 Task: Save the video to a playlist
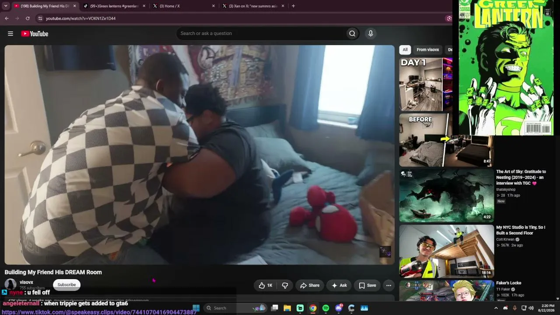(367, 285)
